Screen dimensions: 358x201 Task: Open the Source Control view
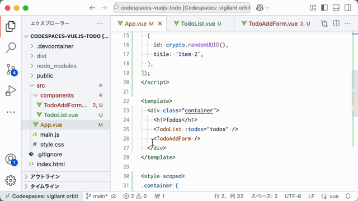(11, 69)
